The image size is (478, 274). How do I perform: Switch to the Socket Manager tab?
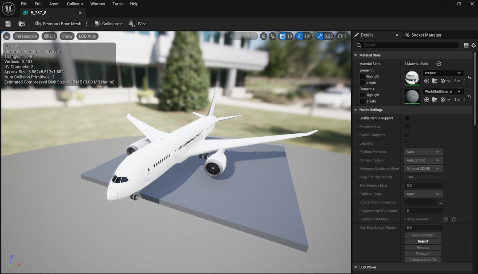tap(423, 35)
